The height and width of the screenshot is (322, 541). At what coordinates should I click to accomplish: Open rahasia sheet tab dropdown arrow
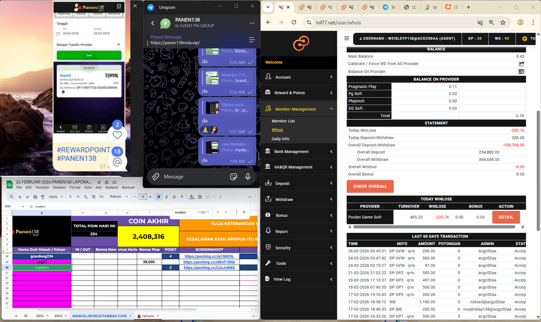pos(157,316)
